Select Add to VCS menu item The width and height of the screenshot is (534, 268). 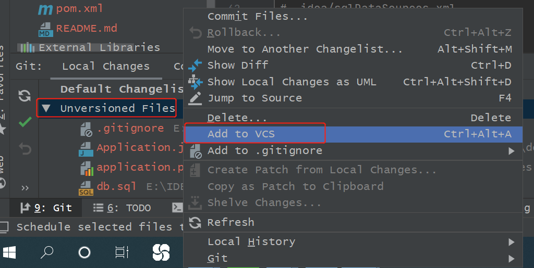click(x=241, y=134)
